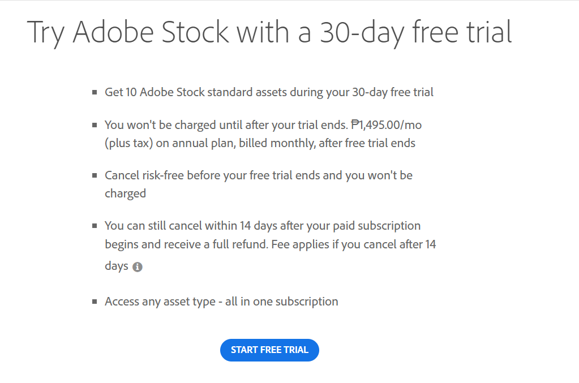Click the square bullet beside "Get 10 Adobe Stock"
The height and width of the screenshot is (383, 579).
(95, 92)
